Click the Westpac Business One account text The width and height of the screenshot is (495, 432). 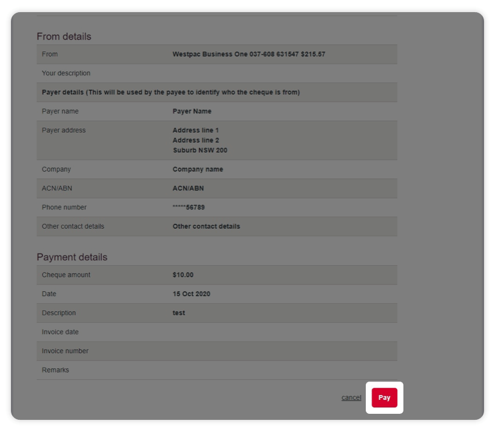249,54
